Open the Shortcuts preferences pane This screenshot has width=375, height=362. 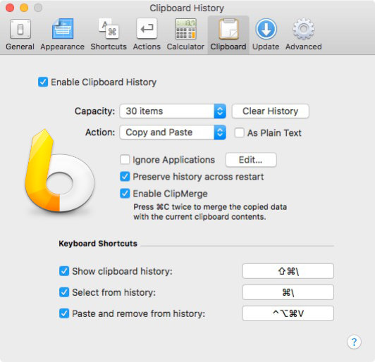pyautogui.click(x=109, y=35)
